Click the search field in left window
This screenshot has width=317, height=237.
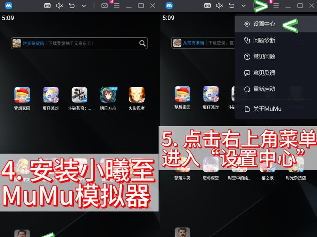click(79, 43)
